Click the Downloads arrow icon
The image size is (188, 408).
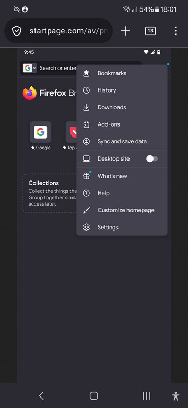pyautogui.click(x=86, y=107)
